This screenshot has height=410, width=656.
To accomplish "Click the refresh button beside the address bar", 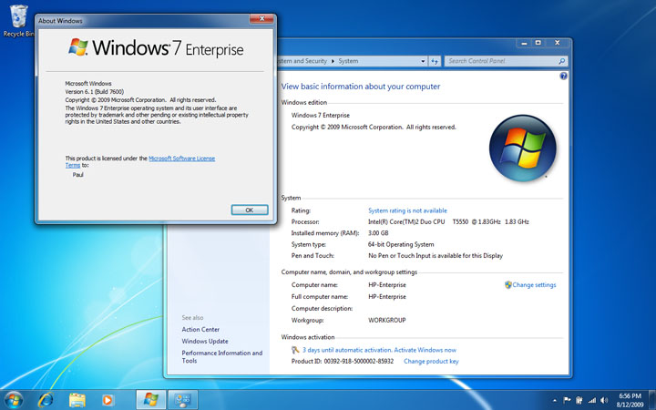I will [x=436, y=61].
